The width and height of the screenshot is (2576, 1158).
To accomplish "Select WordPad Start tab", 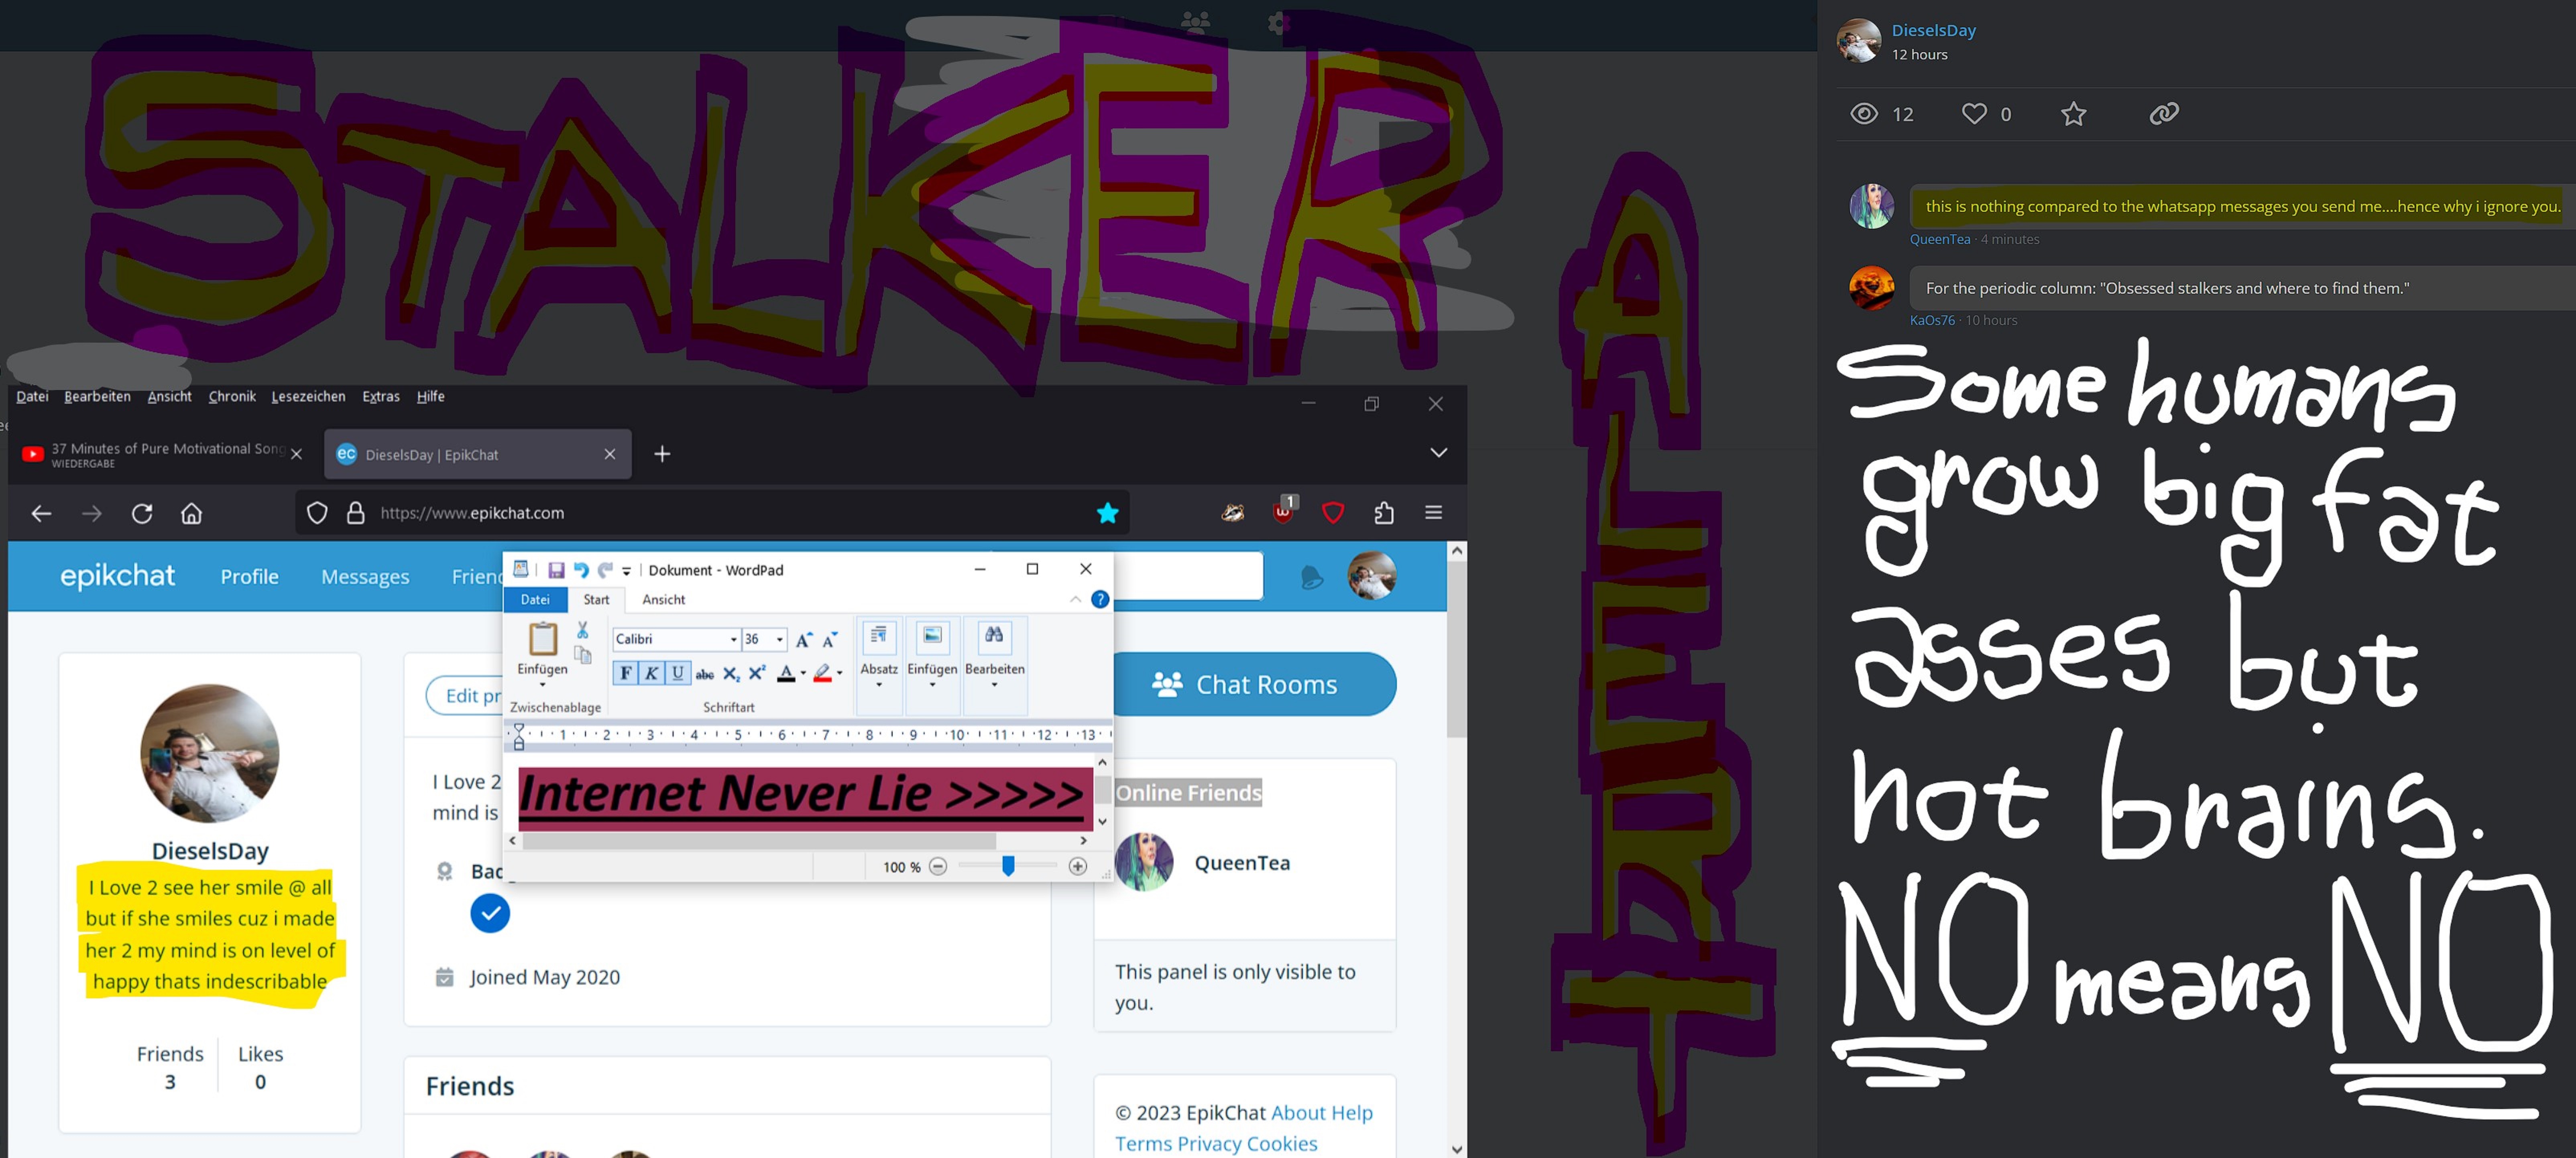I will tap(596, 600).
